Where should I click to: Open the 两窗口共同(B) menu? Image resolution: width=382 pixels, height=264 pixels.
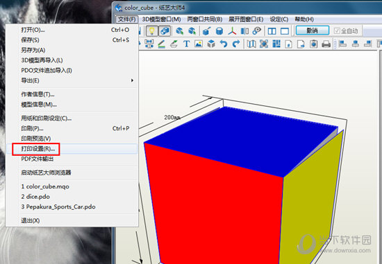[205, 19]
